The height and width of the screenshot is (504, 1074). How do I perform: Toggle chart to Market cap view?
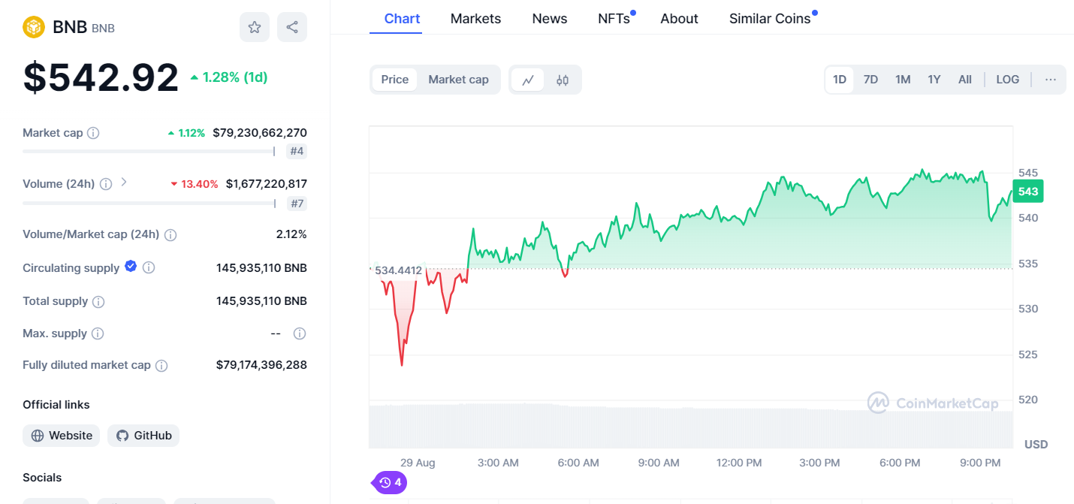[458, 80]
